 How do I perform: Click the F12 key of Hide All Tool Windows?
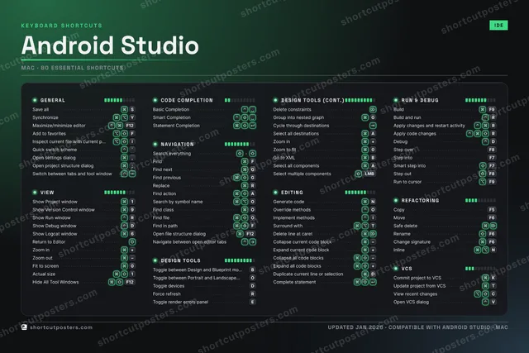[130, 282]
